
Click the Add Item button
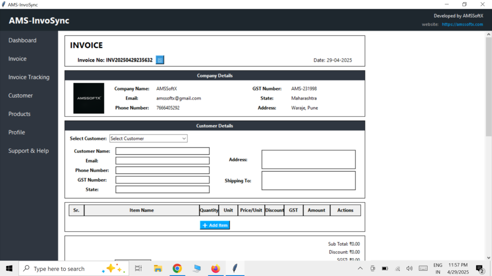tap(215, 225)
